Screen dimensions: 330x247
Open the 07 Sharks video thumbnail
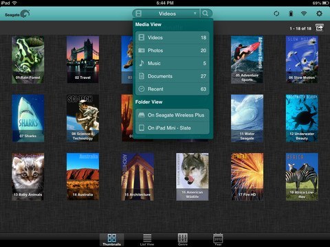(27, 118)
